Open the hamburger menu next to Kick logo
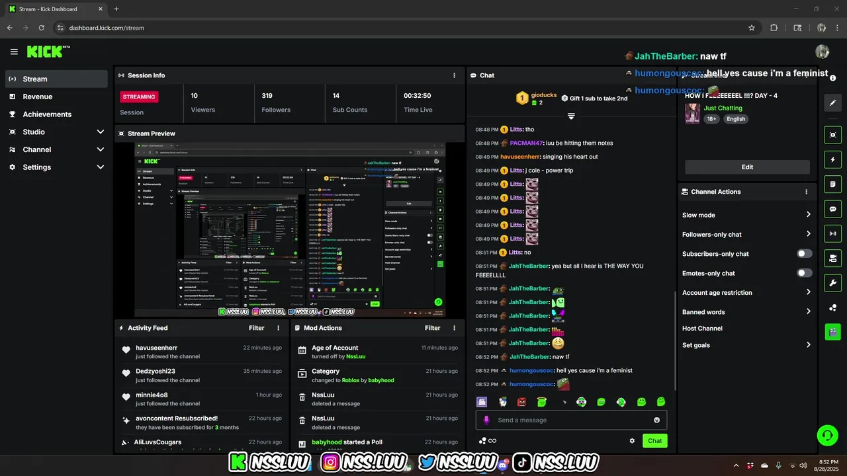 coord(14,52)
